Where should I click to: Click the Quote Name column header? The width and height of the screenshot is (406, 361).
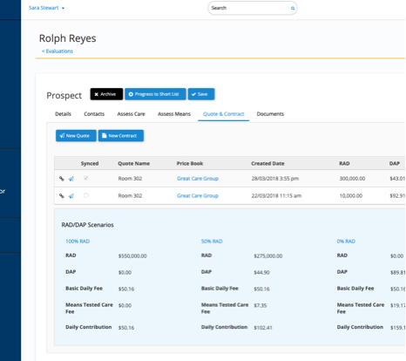(x=133, y=164)
